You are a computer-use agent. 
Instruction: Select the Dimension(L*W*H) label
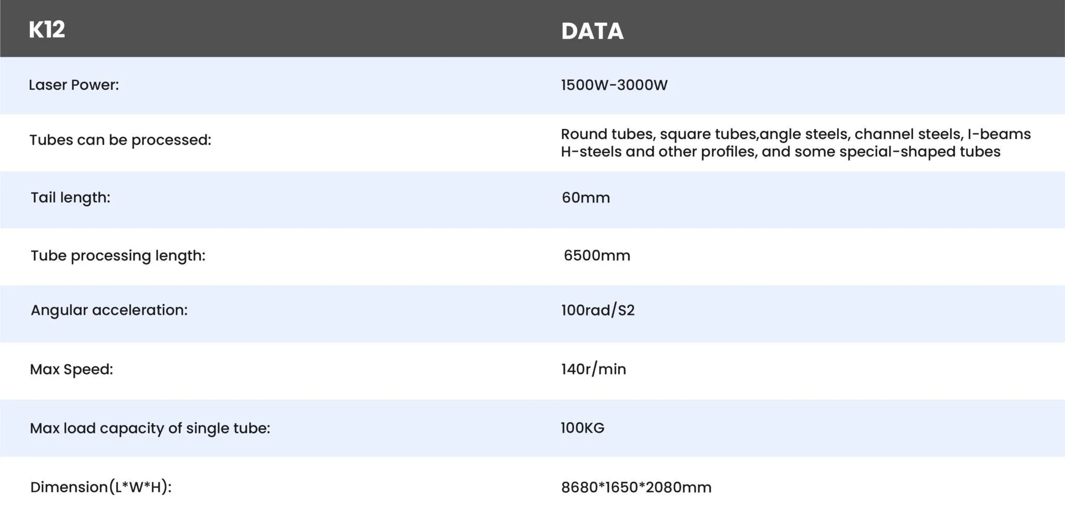(101, 487)
